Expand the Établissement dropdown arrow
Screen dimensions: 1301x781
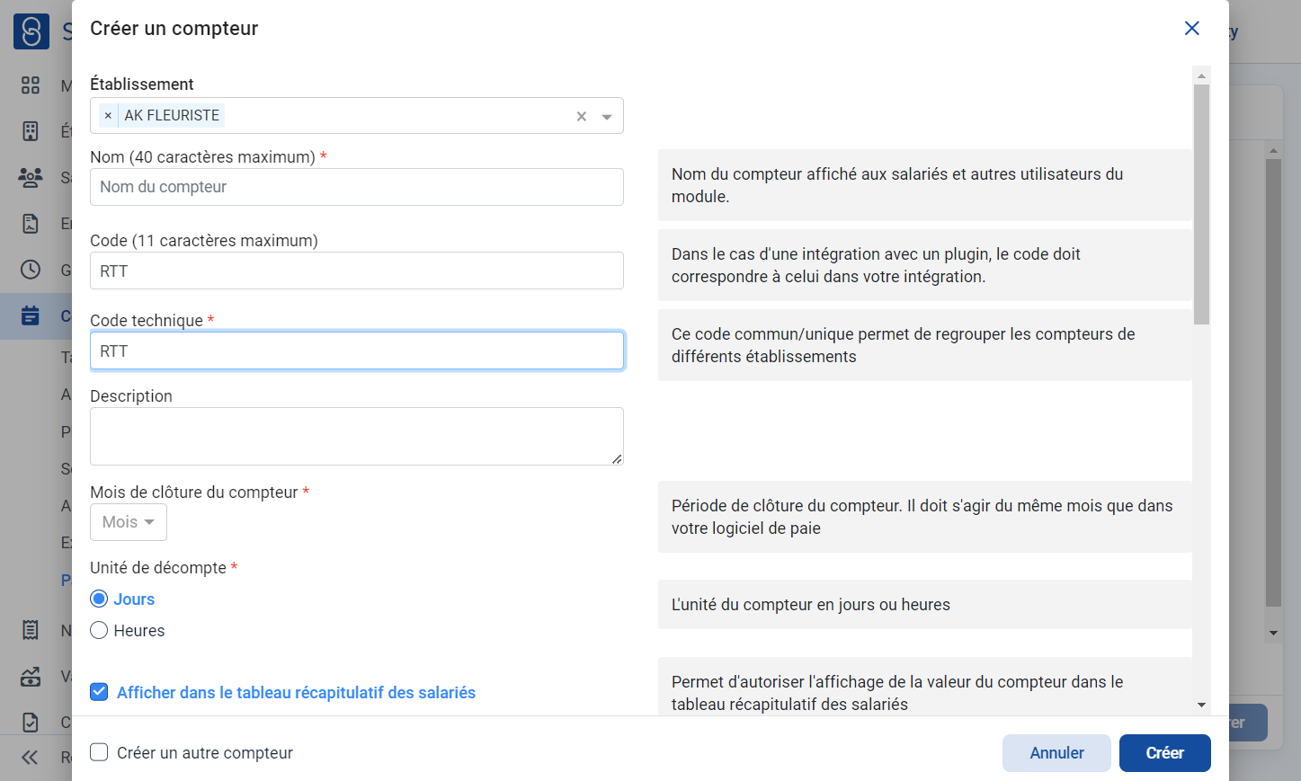tap(607, 117)
